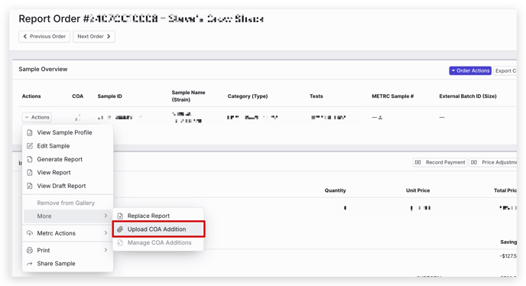Click the Price Adjustment button
The width and height of the screenshot is (526, 286).
pos(493,162)
